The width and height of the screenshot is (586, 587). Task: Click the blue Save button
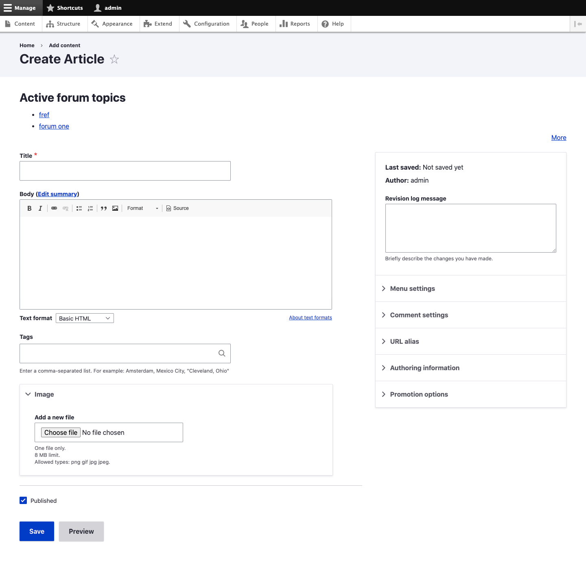[x=37, y=531]
